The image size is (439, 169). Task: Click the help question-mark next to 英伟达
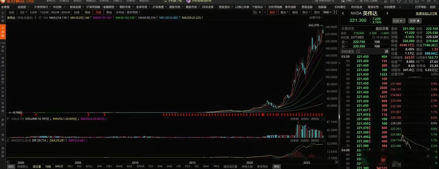36,17
